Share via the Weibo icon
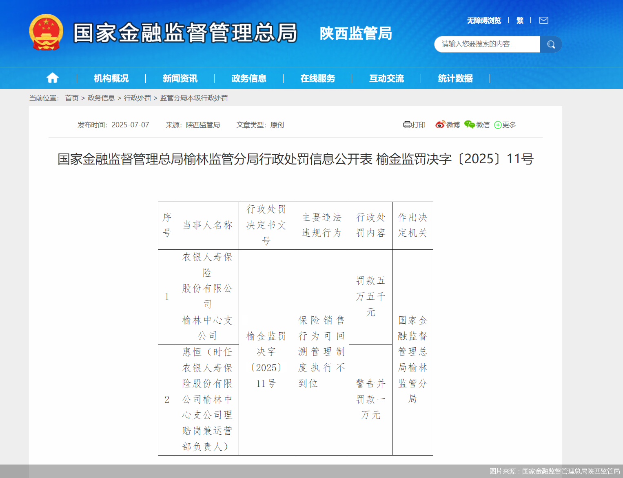This screenshot has height=478, width=623. click(440, 125)
